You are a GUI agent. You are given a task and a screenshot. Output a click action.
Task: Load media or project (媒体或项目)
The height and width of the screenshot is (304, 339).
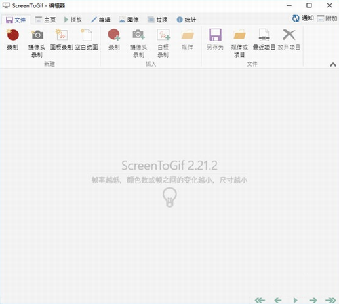[239, 43]
